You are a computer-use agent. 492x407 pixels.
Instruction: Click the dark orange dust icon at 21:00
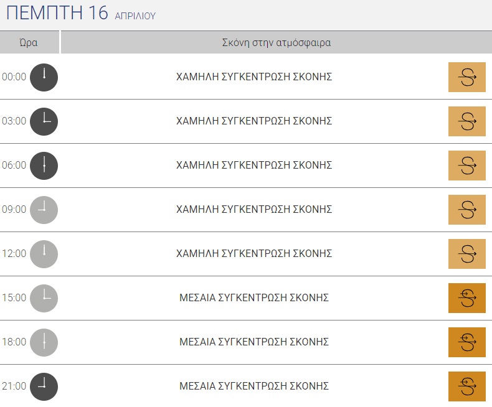coord(466,386)
